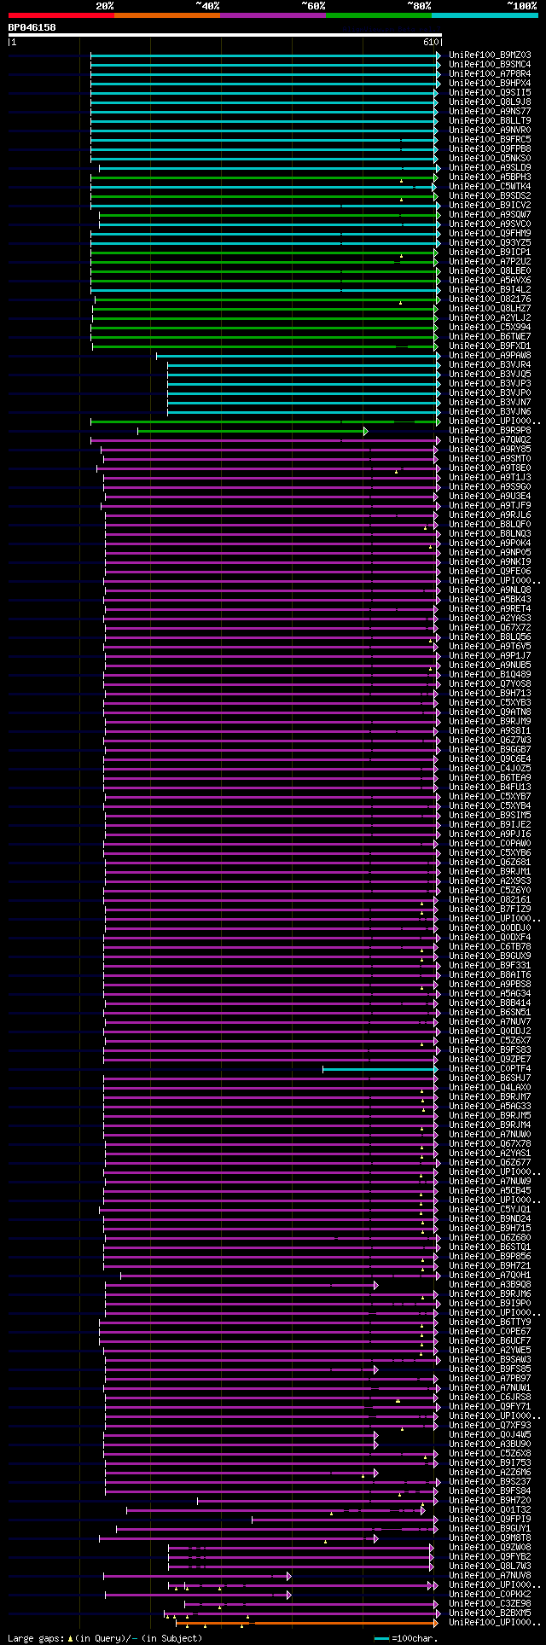
Task: Select hit label UniRef100_C0PAW0
Action: click(x=491, y=843)
